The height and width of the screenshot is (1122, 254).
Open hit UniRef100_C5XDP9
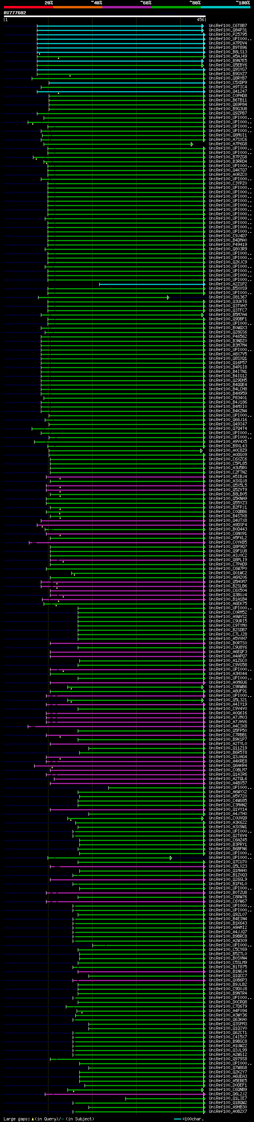pyautogui.click(x=228, y=83)
